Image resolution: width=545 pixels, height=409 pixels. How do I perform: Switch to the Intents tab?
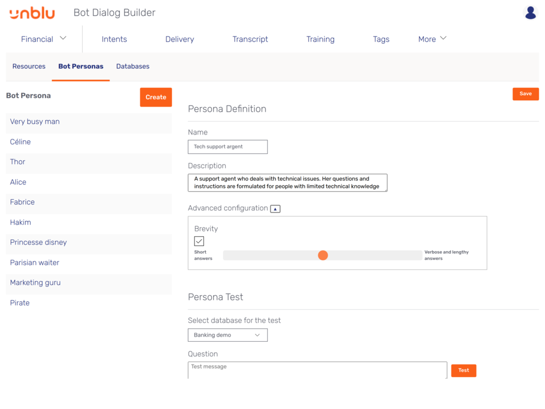pos(114,39)
